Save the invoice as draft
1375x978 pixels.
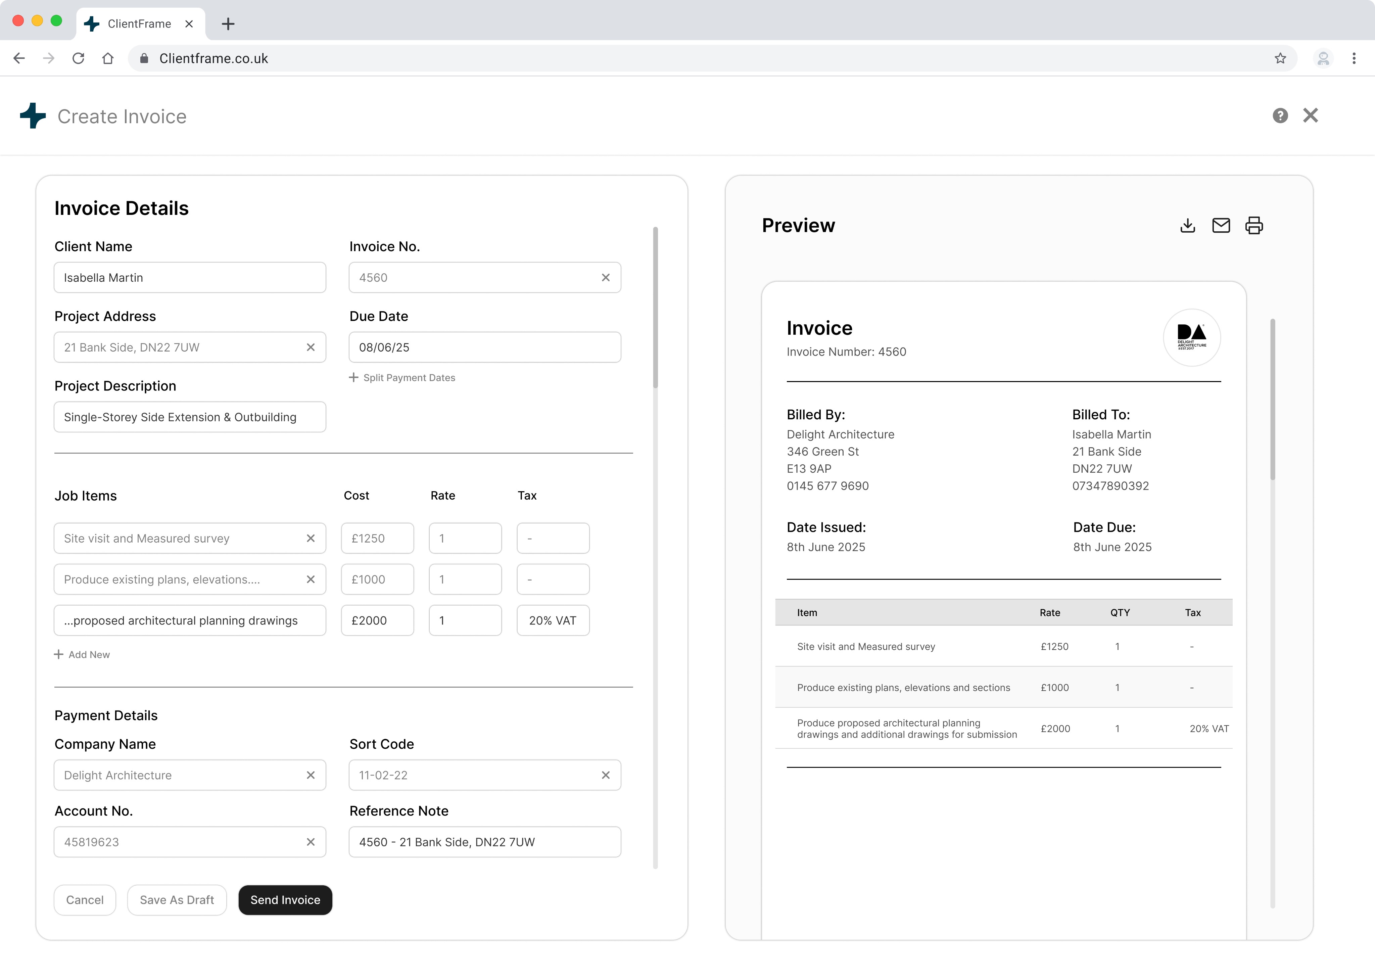pyautogui.click(x=176, y=900)
